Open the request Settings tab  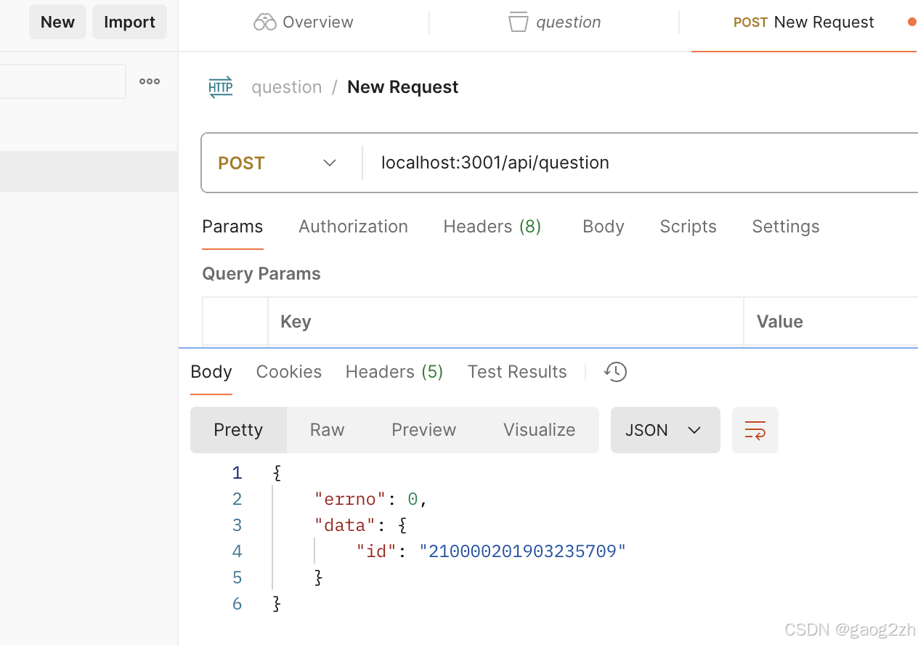[786, 227]
